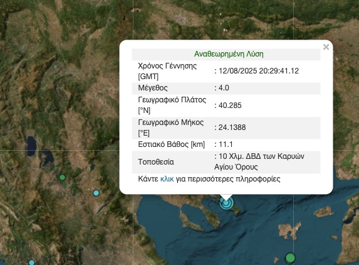The height and width of the screenshot is (265, 359).
Task: Click the Αναθεωρημένη Λύση header
Action: click(229, 54)
